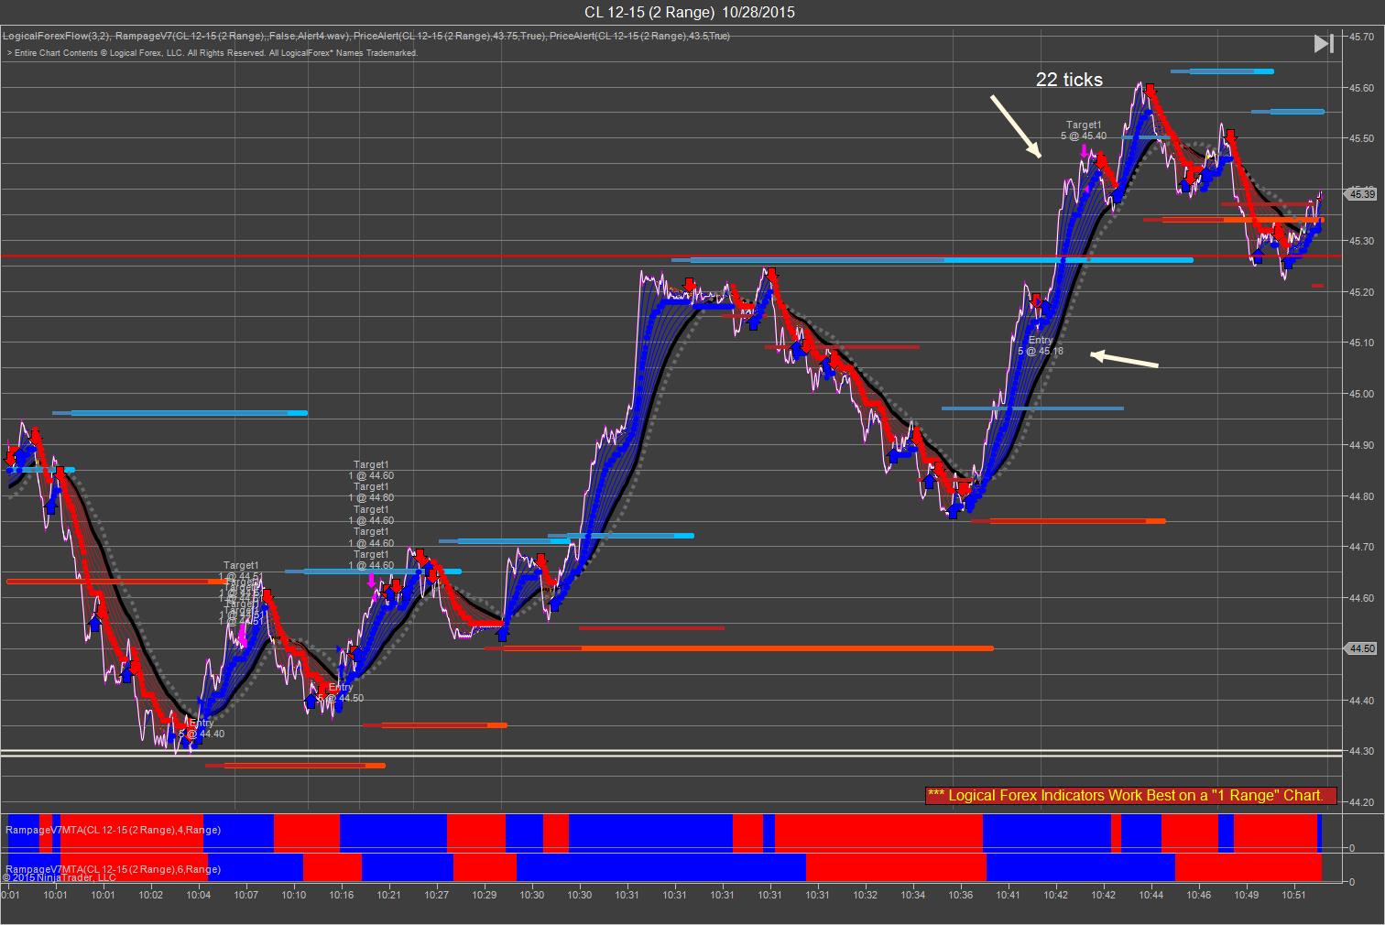Click the 10:34 time axis label
The height and width of the screenshot is (925, 1385).
coord(912,895)
